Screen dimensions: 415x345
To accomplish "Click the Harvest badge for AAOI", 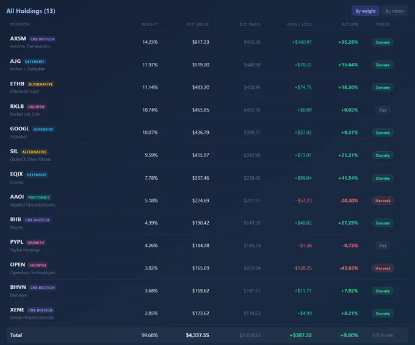I will [x=383, y=201].
